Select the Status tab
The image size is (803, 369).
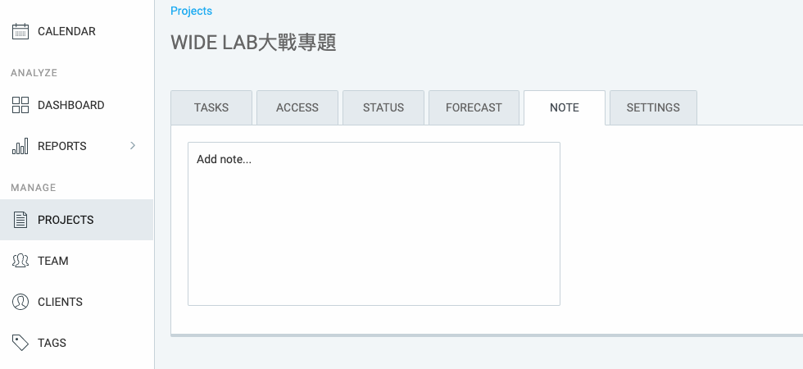pyautogui.click(x=383, y=107)
